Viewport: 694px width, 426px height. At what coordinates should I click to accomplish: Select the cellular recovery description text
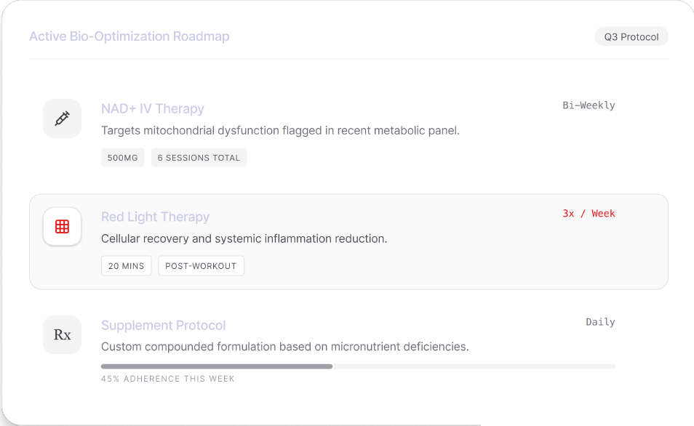pos(244,239)
